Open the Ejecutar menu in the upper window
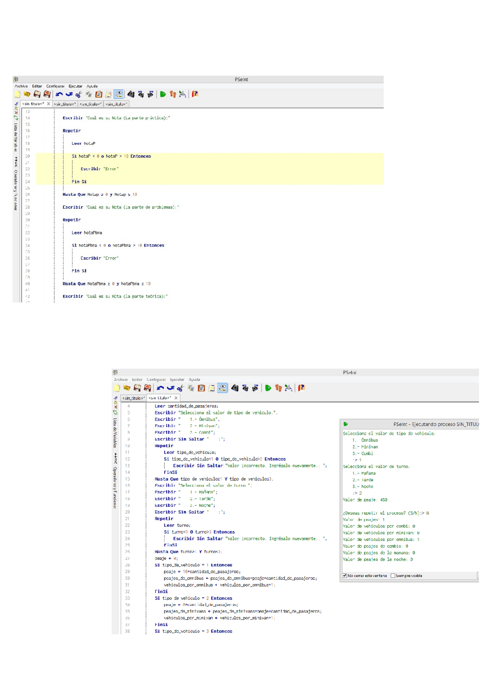 (x=75, y=86)
